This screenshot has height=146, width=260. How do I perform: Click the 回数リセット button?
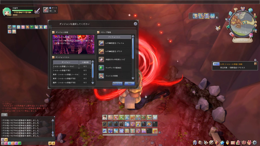click(118, 84)
